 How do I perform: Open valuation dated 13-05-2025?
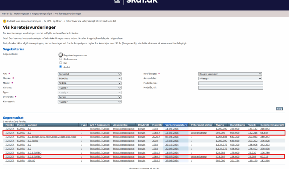click(x=172, y=133)
